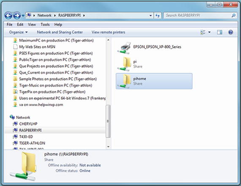The image size is (241, 186).
Task: Select va on www.helpwinxp.com
Action: [41, 105]
